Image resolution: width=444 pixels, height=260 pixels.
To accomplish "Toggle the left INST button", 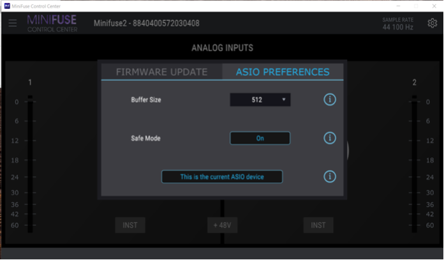I will [130, 225].
